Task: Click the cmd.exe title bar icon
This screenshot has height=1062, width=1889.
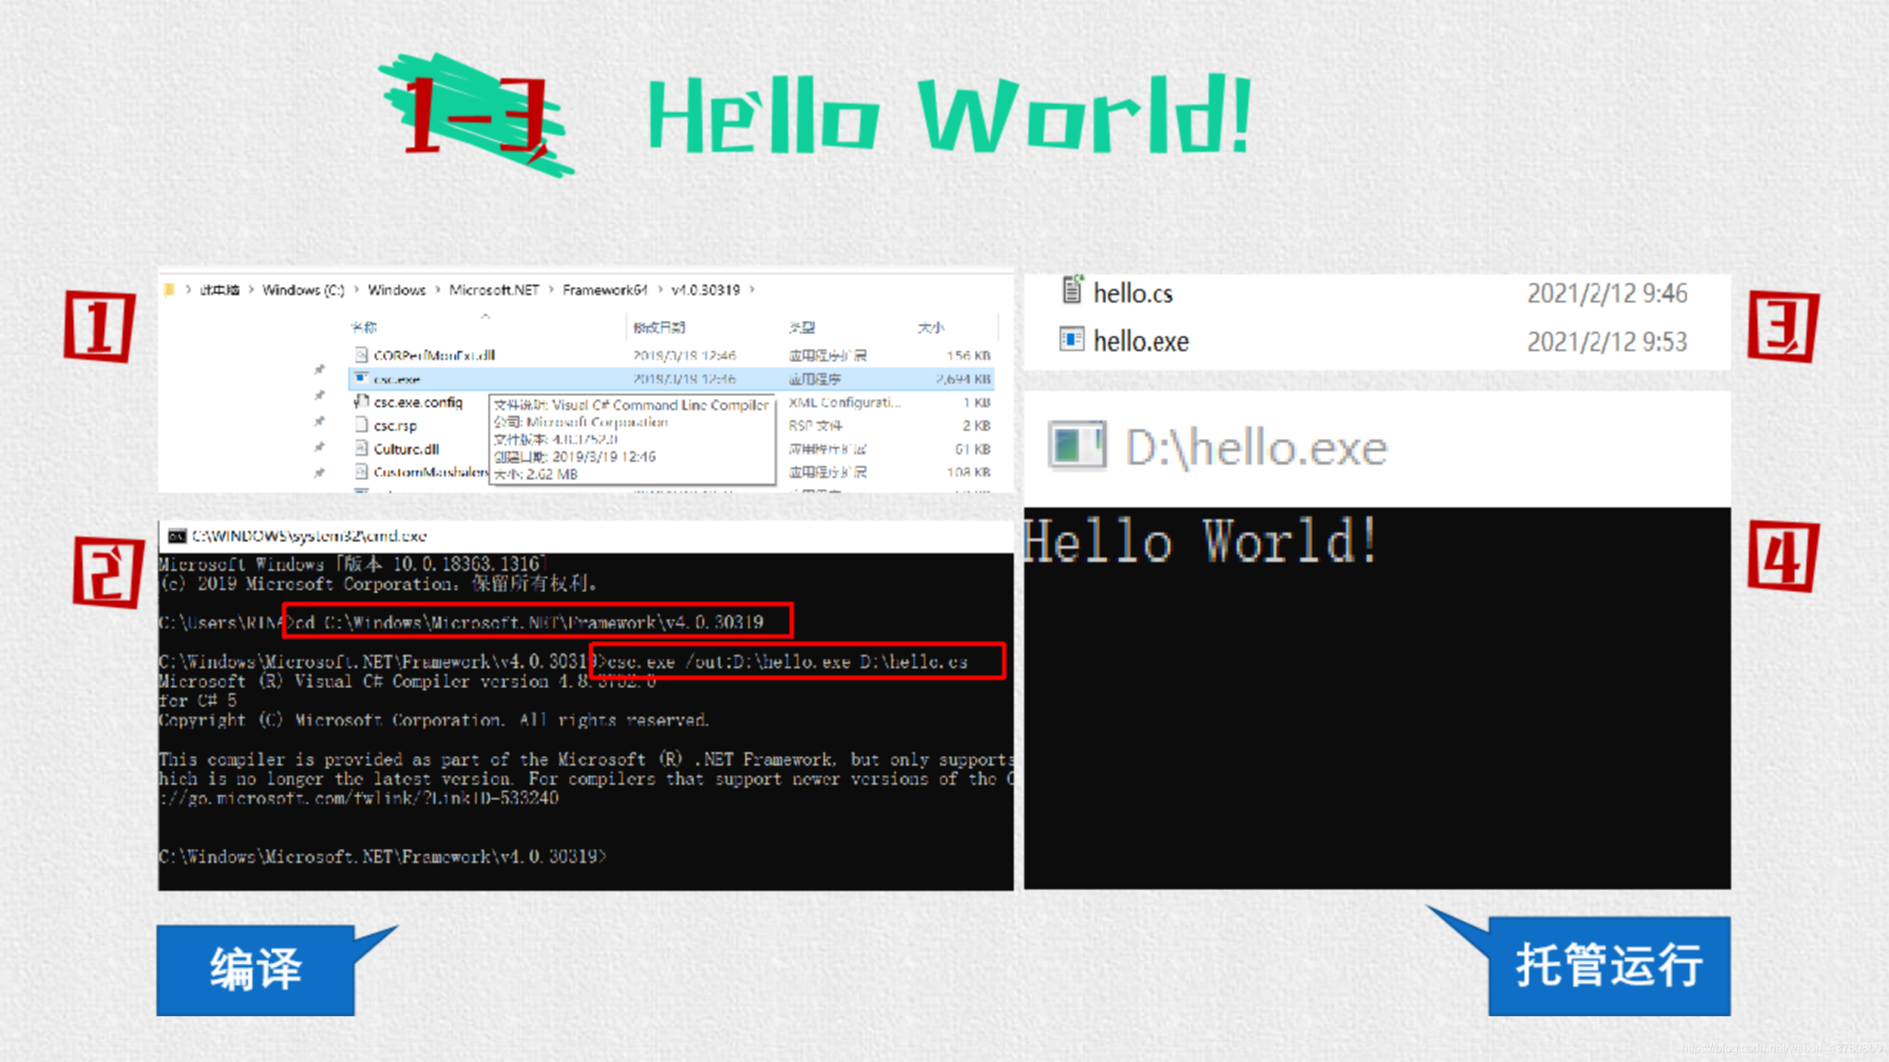Action: [x=177, y=536]
